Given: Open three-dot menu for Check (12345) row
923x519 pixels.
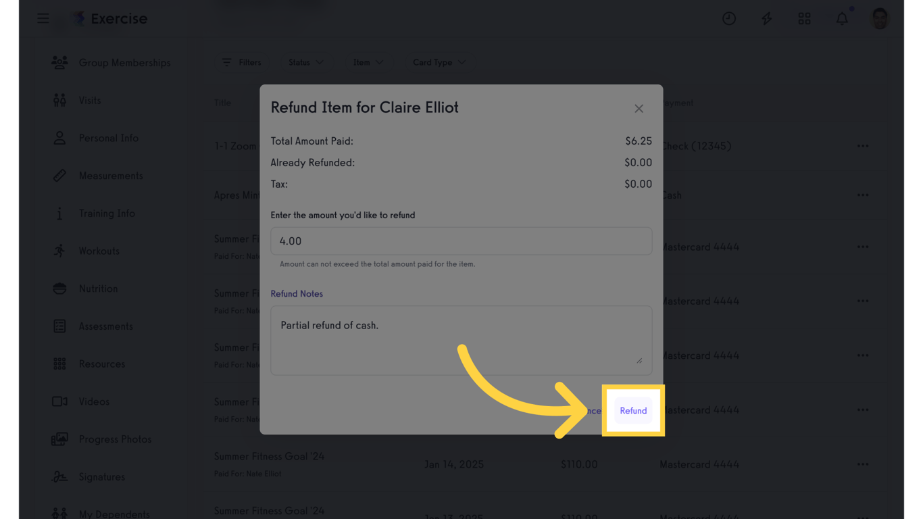Looking at the screenshot, I should click(863, 146).
